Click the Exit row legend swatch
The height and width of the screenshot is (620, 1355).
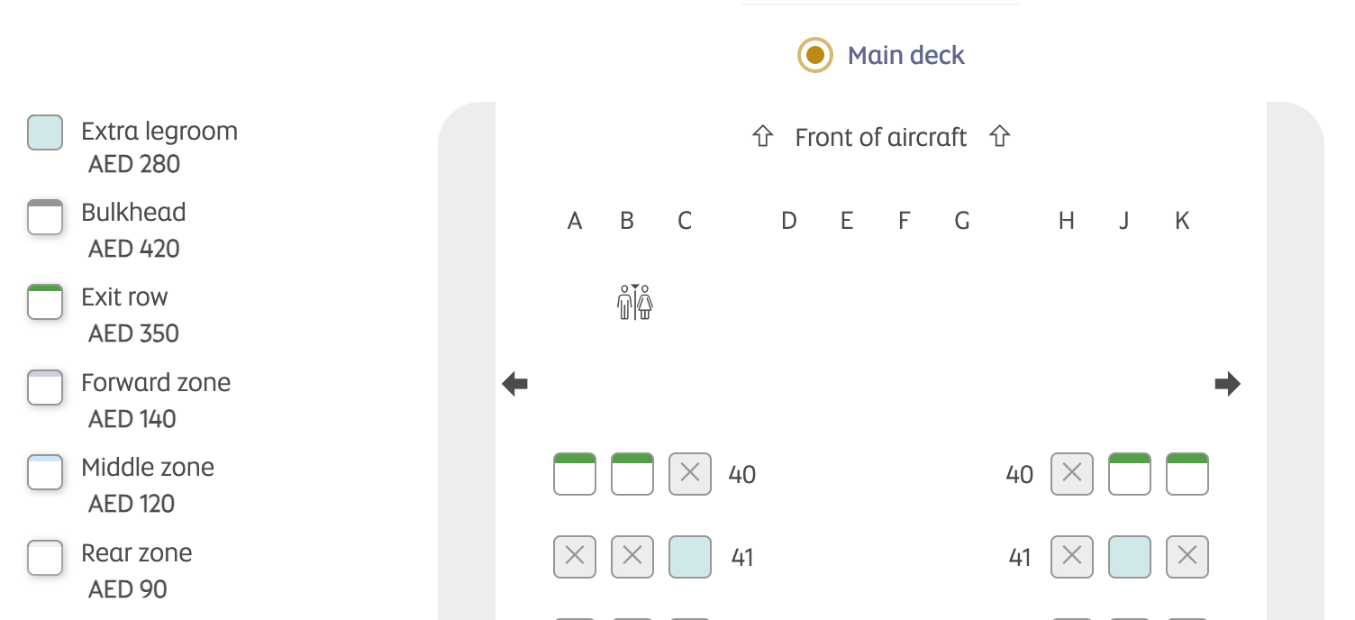coord(45,301)
